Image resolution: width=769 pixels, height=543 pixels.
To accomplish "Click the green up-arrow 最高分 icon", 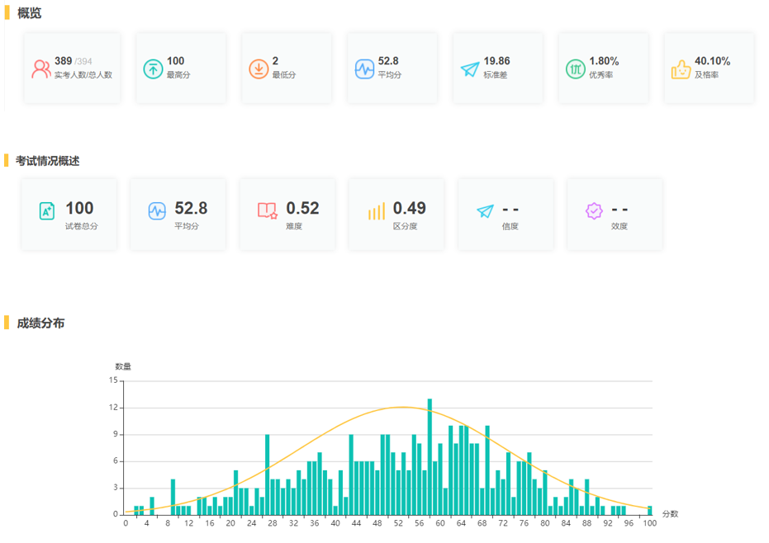I will [x=153, y=68].
